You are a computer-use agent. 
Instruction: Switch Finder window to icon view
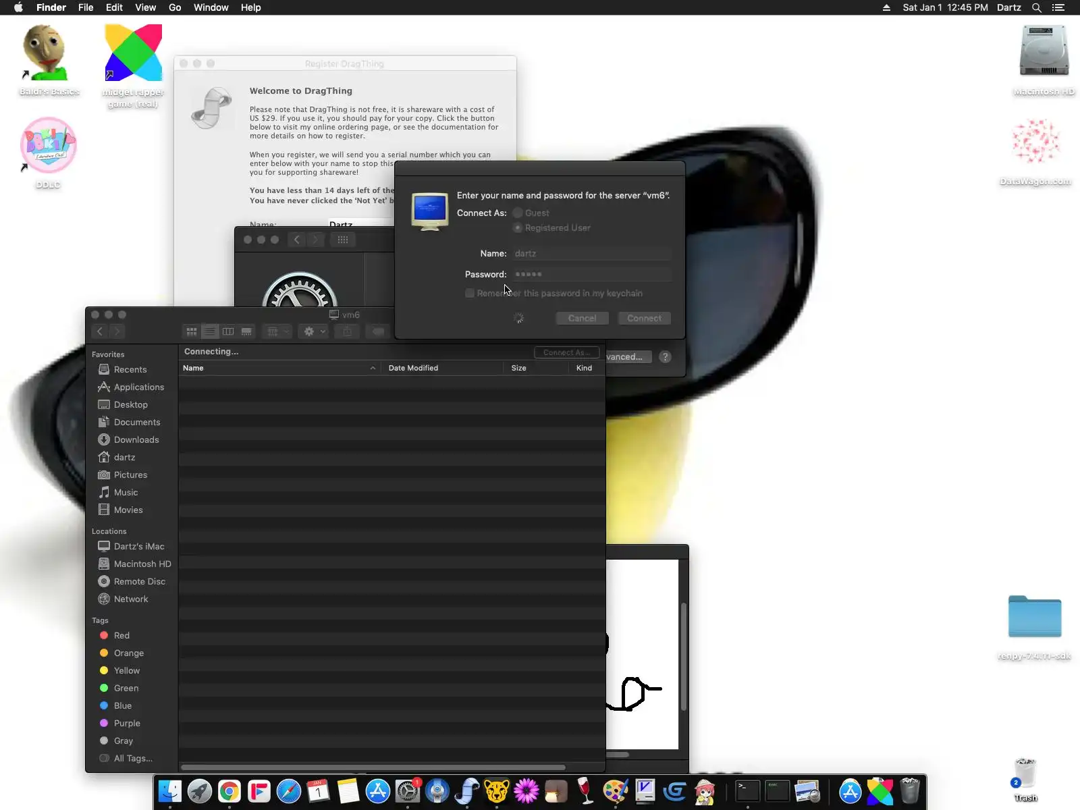pos(192,331)
